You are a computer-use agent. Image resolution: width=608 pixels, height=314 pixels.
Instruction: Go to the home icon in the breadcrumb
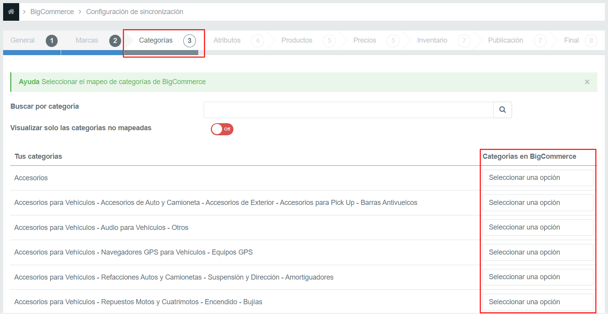(x=11, y=12)
